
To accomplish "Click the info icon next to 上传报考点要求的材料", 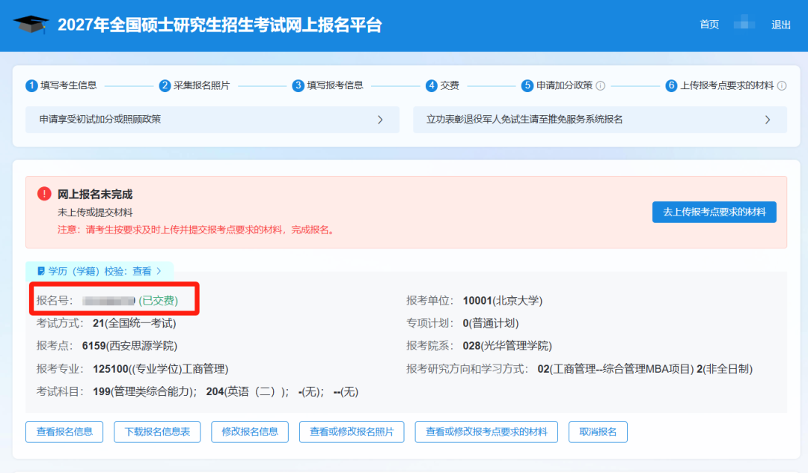I will tap(782, 86).
